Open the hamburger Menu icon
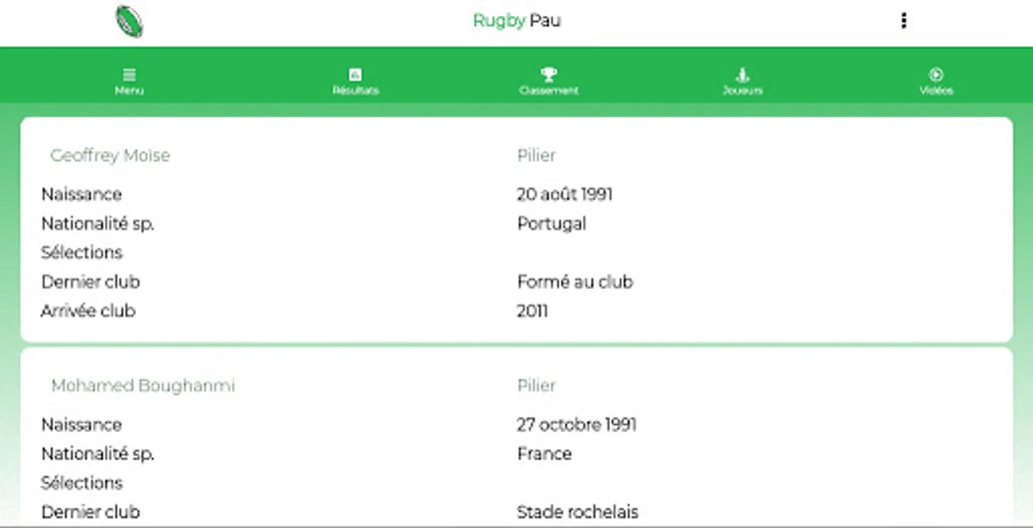The image size is (1033, 528). (129, 75)
